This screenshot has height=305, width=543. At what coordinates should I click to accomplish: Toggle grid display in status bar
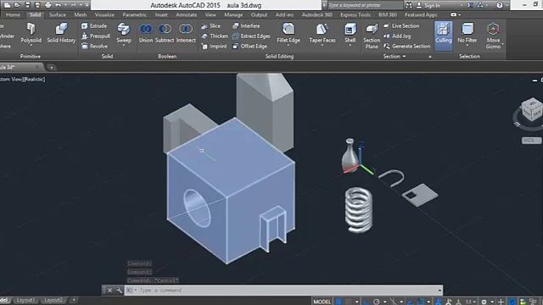point(339,302)
